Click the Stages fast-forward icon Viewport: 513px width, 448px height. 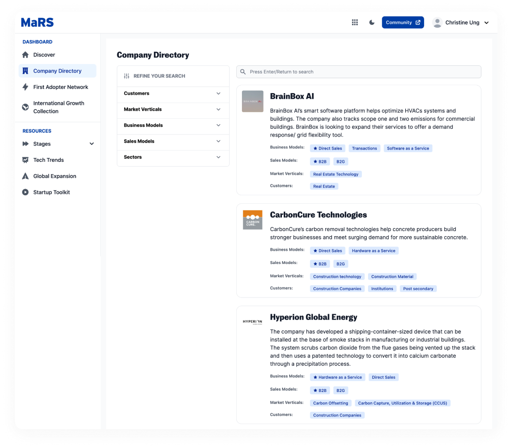[x=25, y=144]
